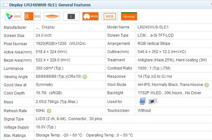Click Voltage Supply value 10.0V (Typ.)
Image resolution: width=212 pixels, height=140 pixels.
pyautogui.click(x=46, y=127)
